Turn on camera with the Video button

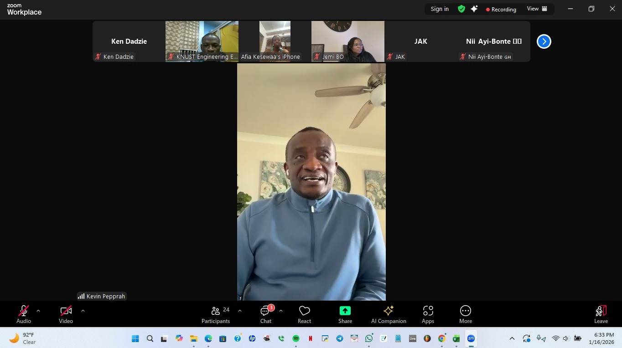coord(66,314)
